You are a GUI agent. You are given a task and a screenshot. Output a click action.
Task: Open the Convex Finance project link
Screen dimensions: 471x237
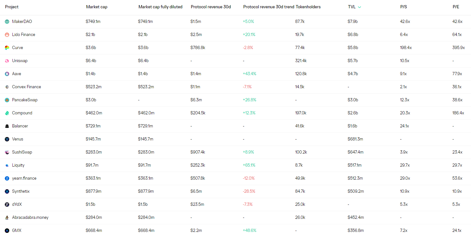26,87
